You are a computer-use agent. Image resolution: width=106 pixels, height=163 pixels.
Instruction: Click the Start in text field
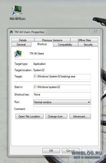click(62, 87)
